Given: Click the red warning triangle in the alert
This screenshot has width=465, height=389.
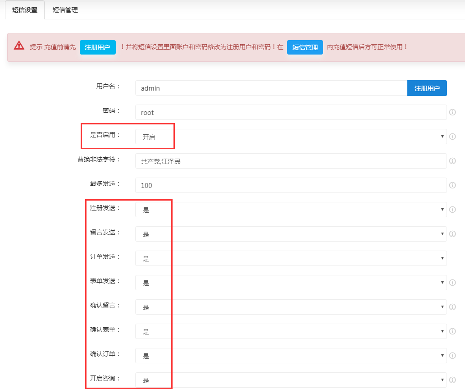Looking at the screenshot, I should tap(19, 46).
